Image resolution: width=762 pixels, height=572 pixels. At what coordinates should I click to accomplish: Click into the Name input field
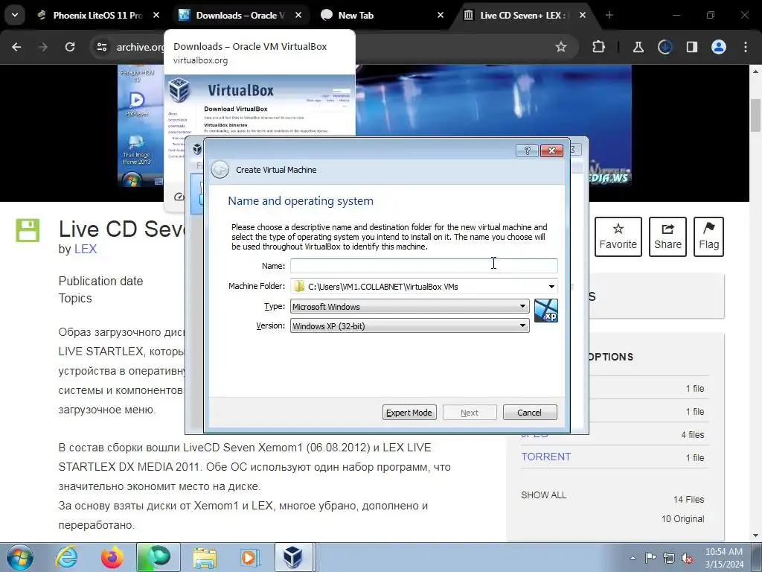coord(423,266)
